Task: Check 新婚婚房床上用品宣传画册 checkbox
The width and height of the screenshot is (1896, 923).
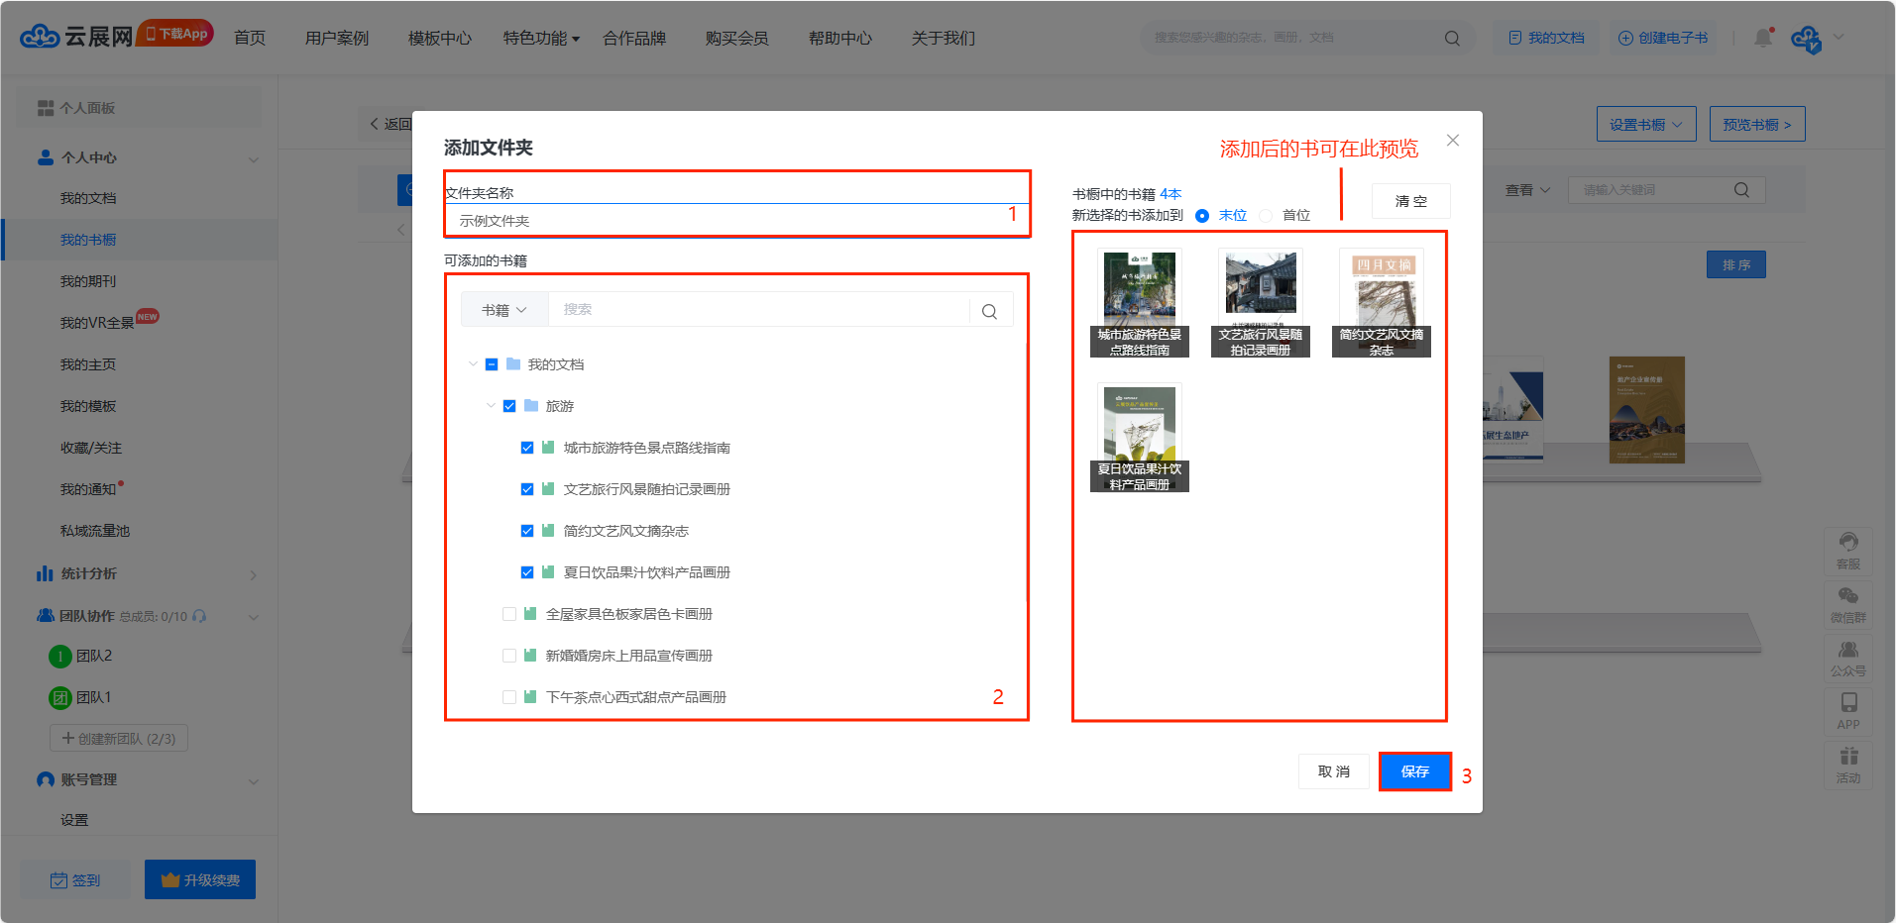Action: click(509, 656)
